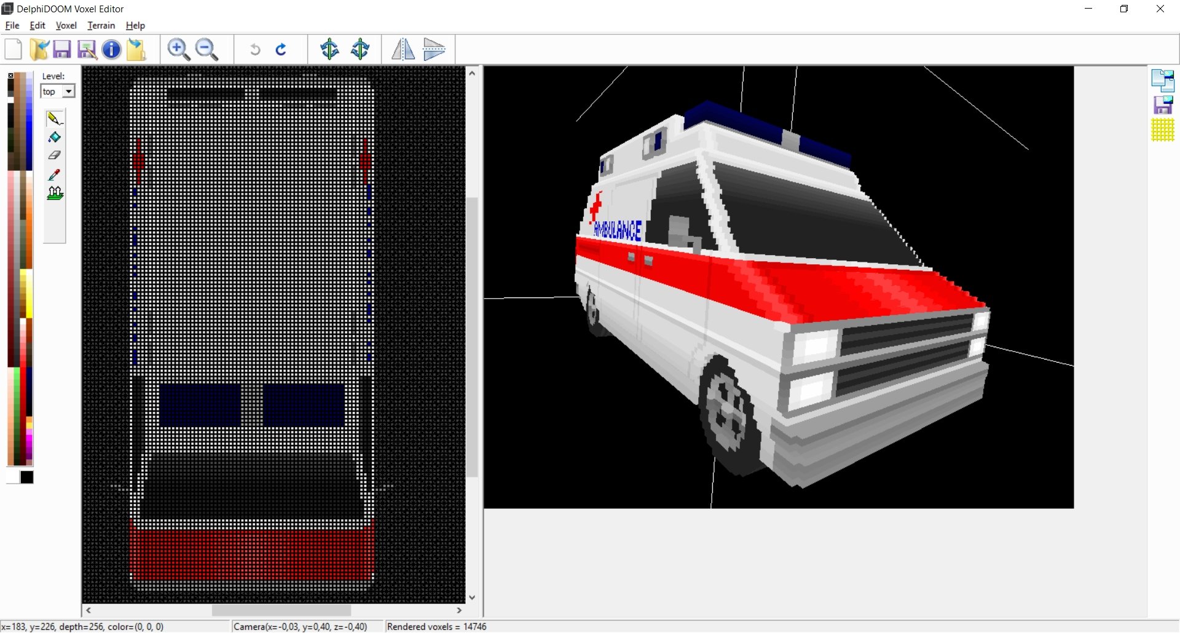The height and width of the screenshot is (633, 1180).
Task: Click the X marker atop the palette
Action: pos(10,76)
